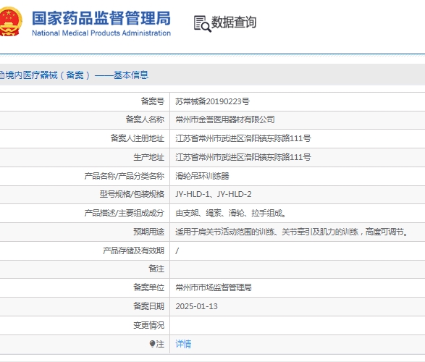Click the 预期用途 field label
425x362 pixels.
click(x=149, y=232)
